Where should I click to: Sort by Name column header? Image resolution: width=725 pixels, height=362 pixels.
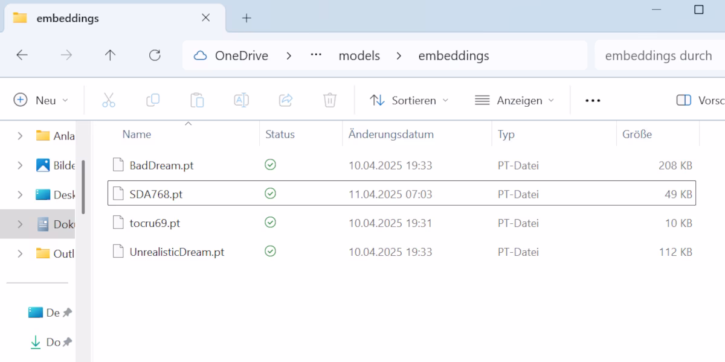[137, 134]
